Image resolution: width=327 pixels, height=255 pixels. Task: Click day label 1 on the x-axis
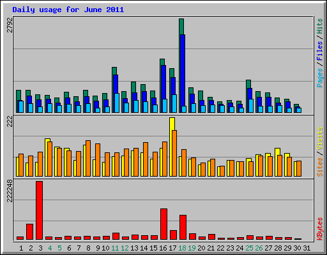21,248
